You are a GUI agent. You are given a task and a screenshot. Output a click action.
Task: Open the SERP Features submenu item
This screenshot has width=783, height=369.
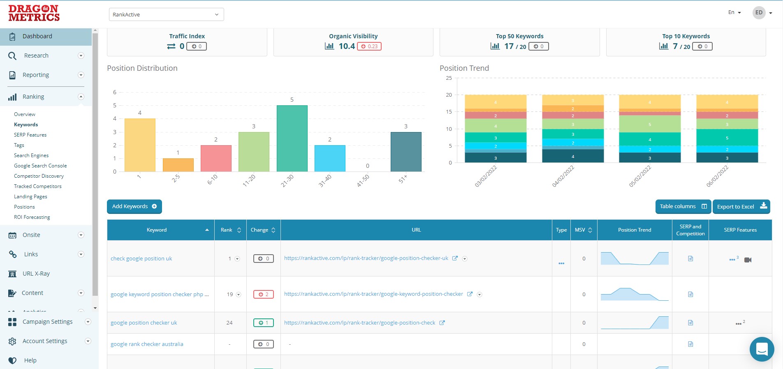click(30, 135)
